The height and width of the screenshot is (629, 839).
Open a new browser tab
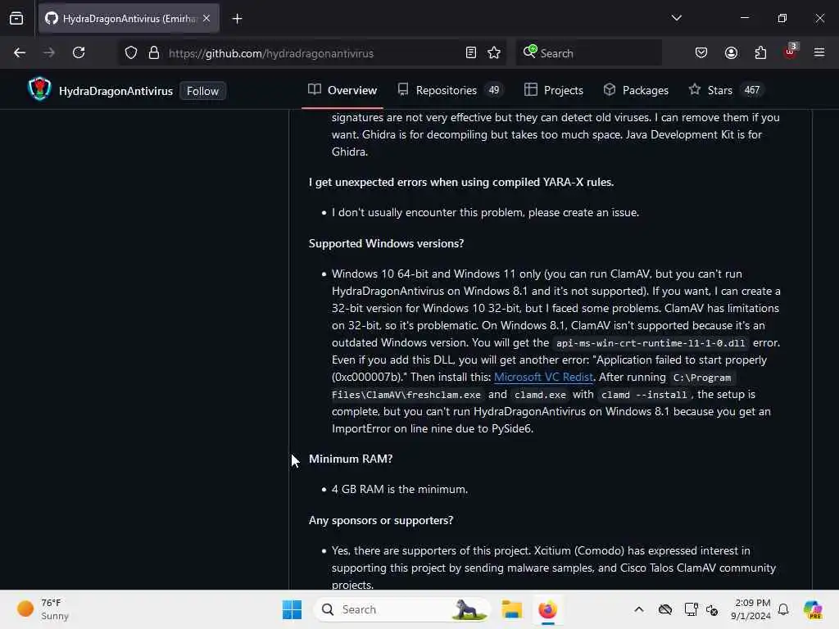[237, 19]
